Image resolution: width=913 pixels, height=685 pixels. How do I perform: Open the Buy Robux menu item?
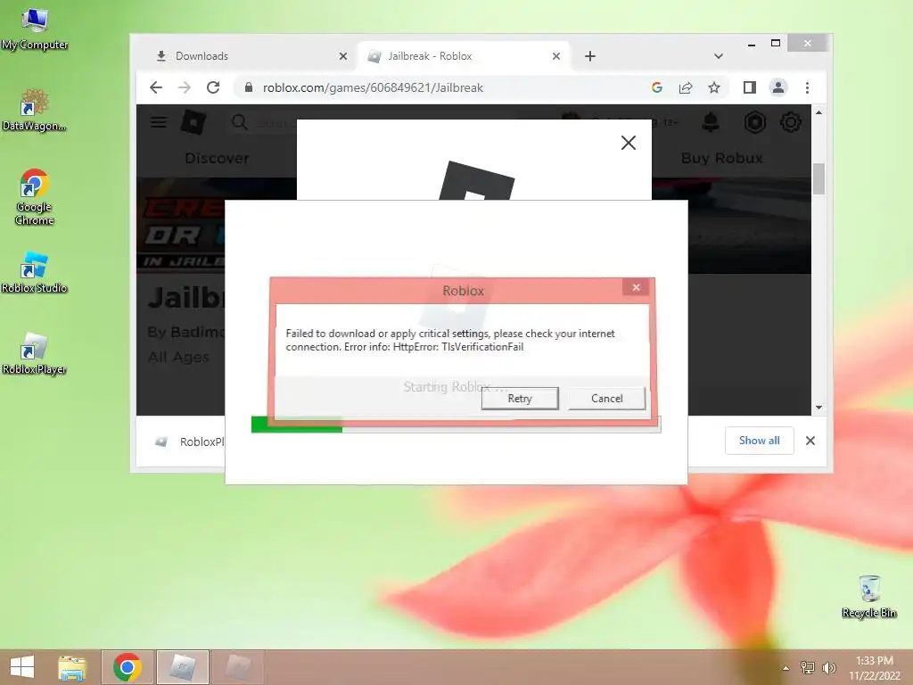tap(722, 158)
